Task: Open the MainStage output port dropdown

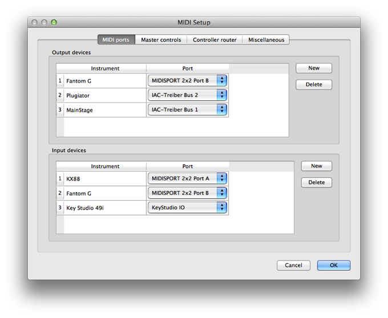Action: [x=187, y=109]
